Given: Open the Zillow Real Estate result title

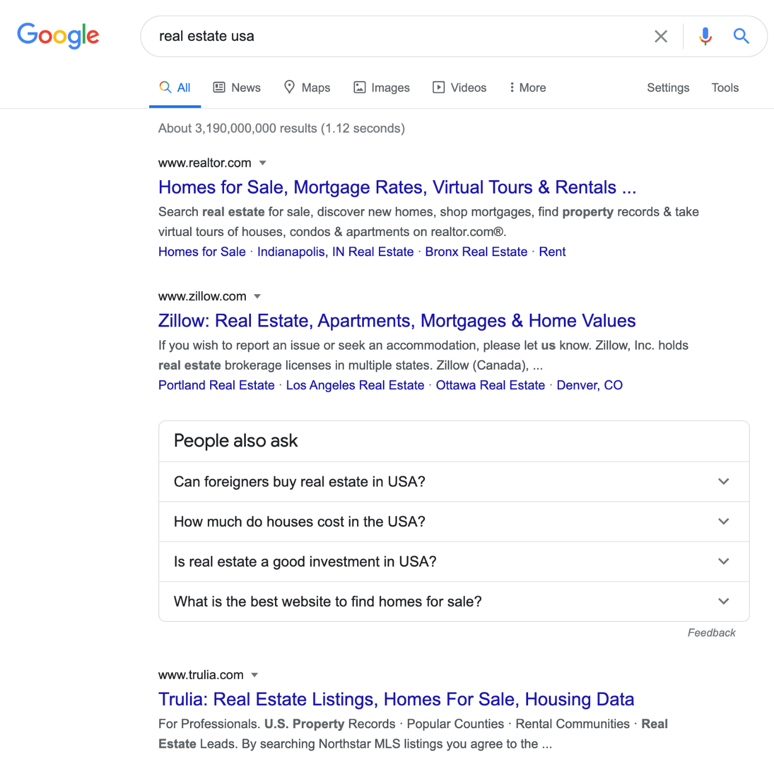Looking at the screenshot, I should point(397,320).
